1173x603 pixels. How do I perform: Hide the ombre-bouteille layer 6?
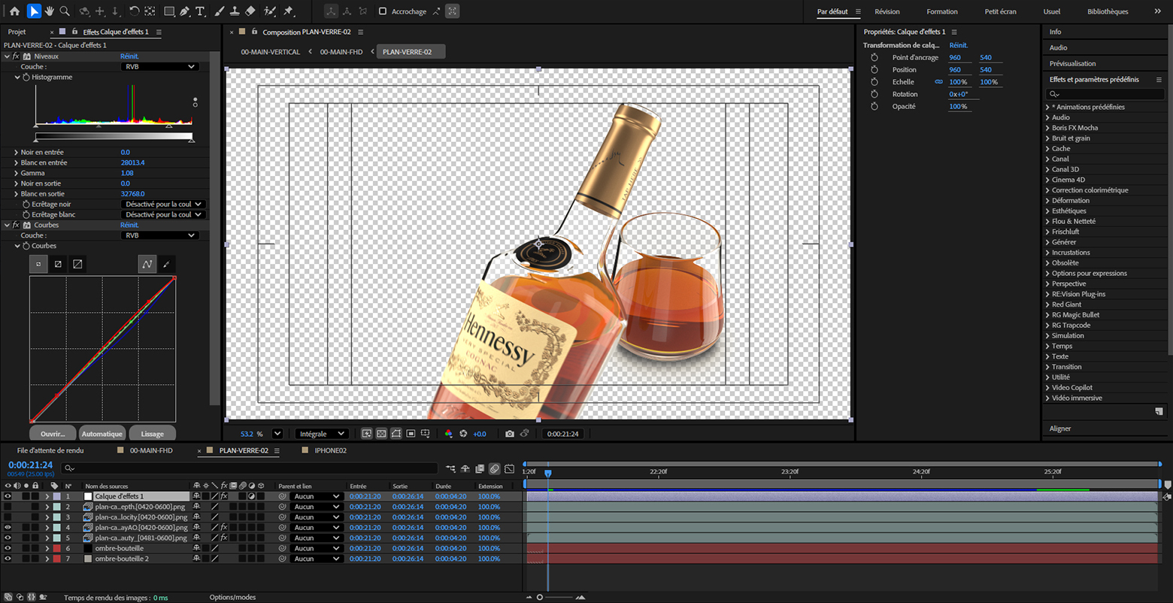[8, 548]
